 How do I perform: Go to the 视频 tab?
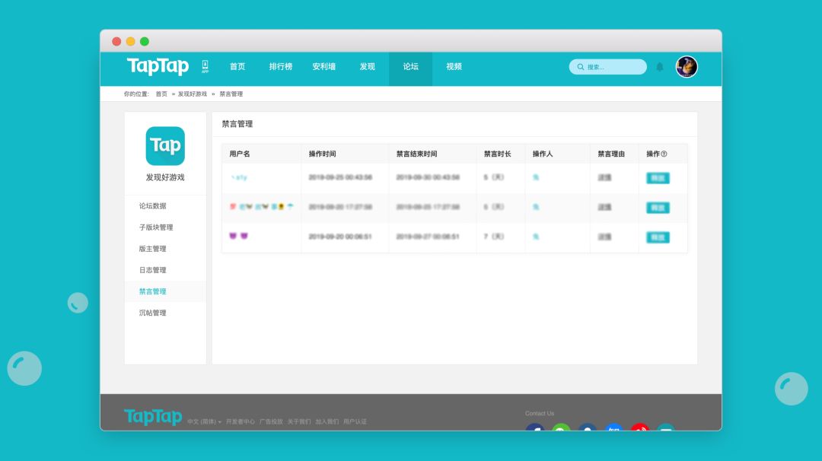[454, 67]
